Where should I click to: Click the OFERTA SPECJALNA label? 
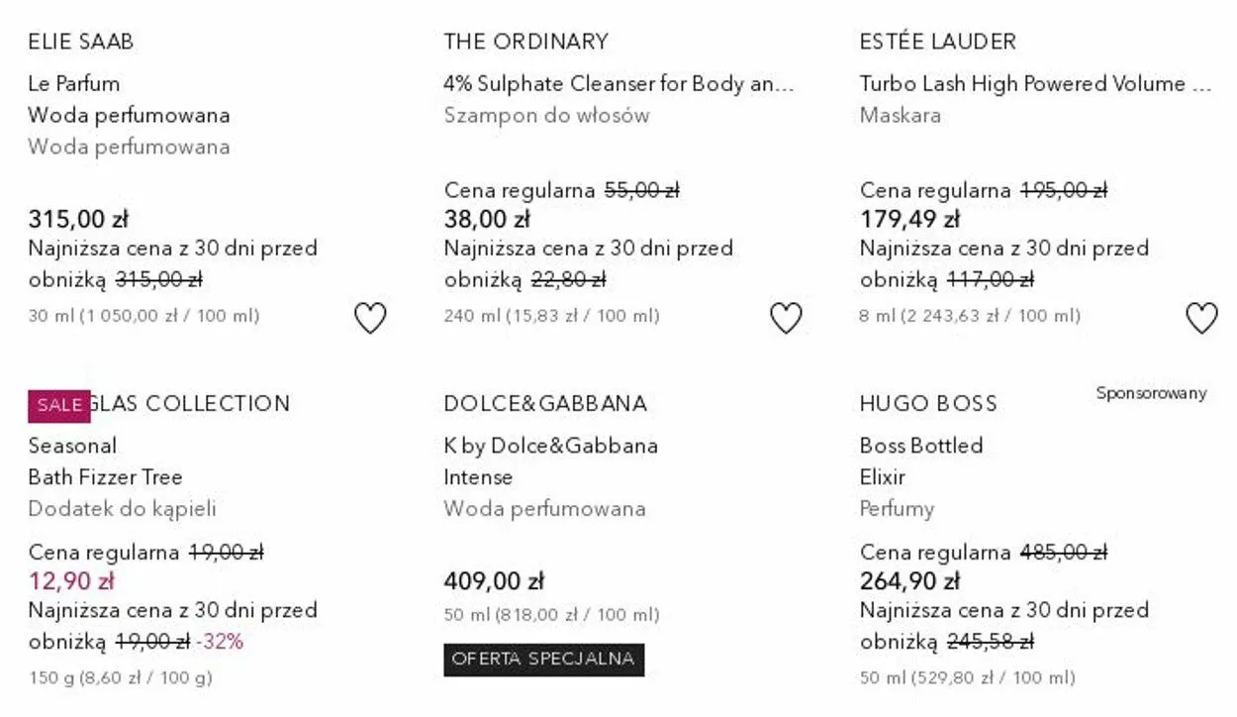point(543,660)
